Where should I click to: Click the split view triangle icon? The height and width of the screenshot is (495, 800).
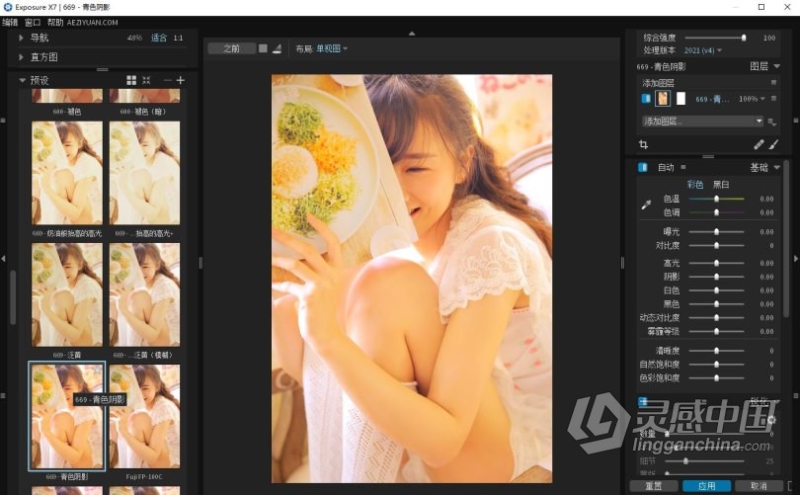[x=278, y=48]
